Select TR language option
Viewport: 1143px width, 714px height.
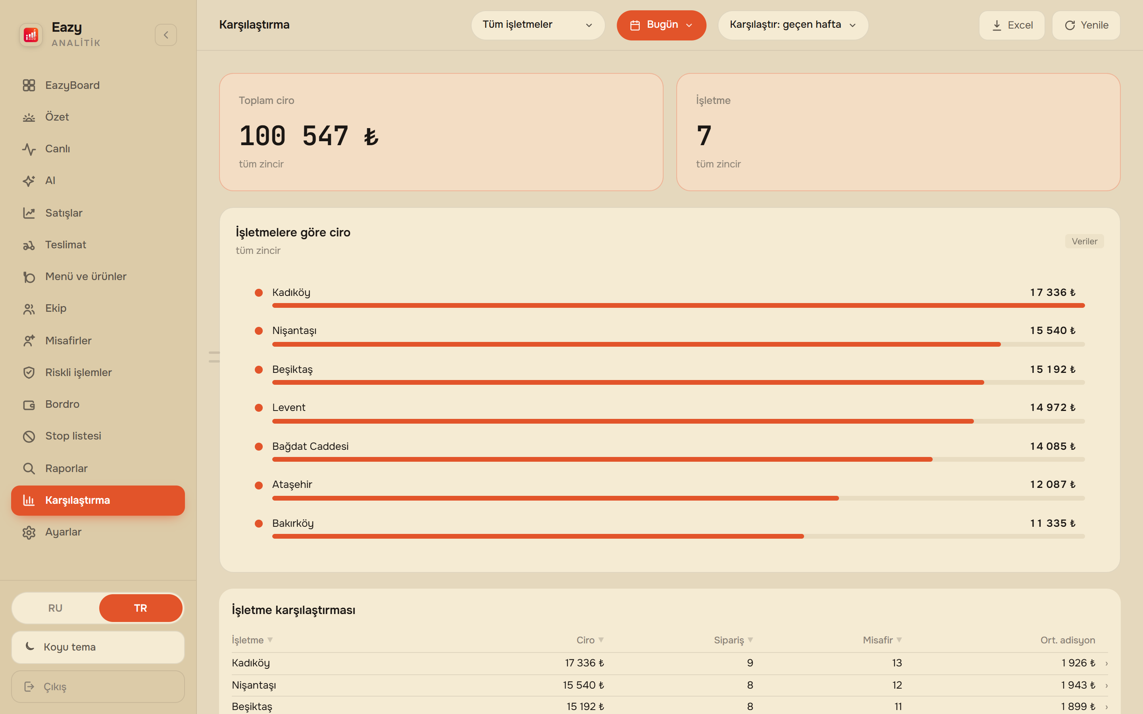coord(141,608)
